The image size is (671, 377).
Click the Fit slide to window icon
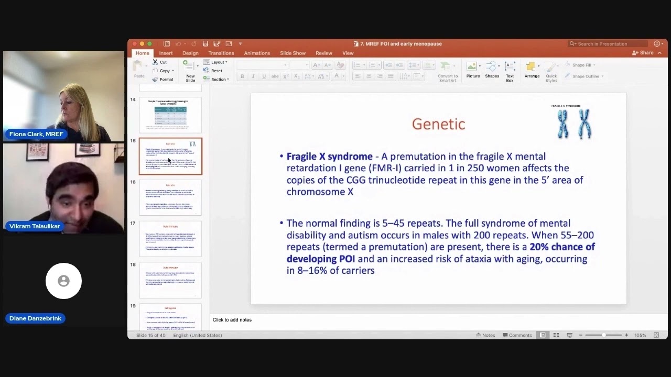click(x=656, y=335)
